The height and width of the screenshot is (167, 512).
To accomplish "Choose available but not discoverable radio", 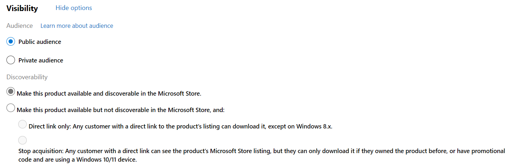I will click(x=11, y=108).
